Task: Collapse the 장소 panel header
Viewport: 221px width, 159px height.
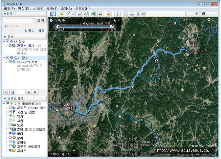Action: point(24,37)
